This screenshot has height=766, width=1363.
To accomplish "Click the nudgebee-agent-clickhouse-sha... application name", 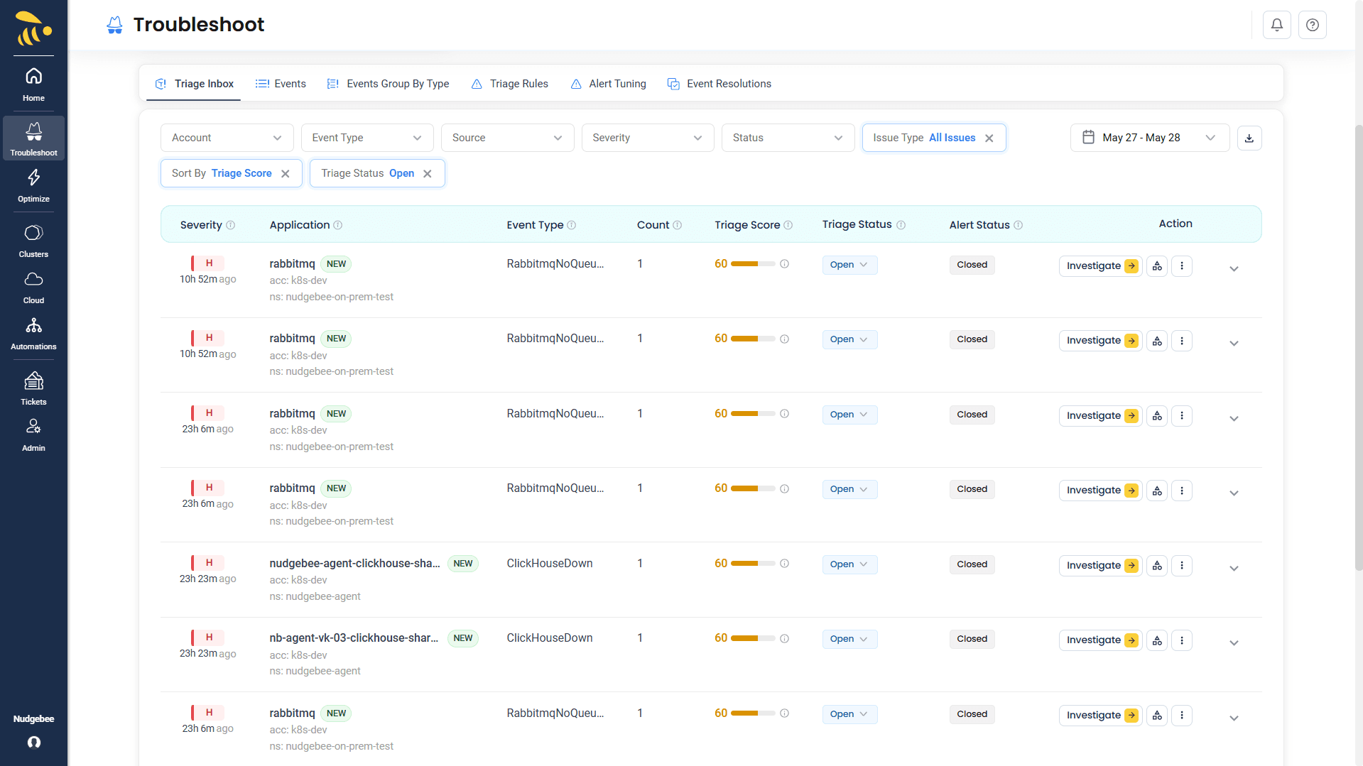I will click(x=354, y=564).
